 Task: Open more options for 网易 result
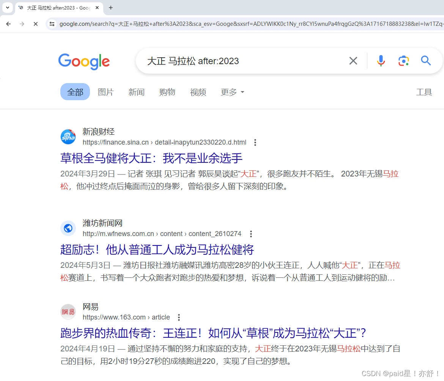179,317
